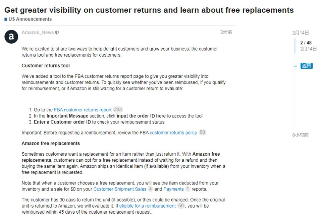The height and width of the screenshot is (217, 322).
Task: Follow the eligible for a reimbursement link
Action: point(147,206)
